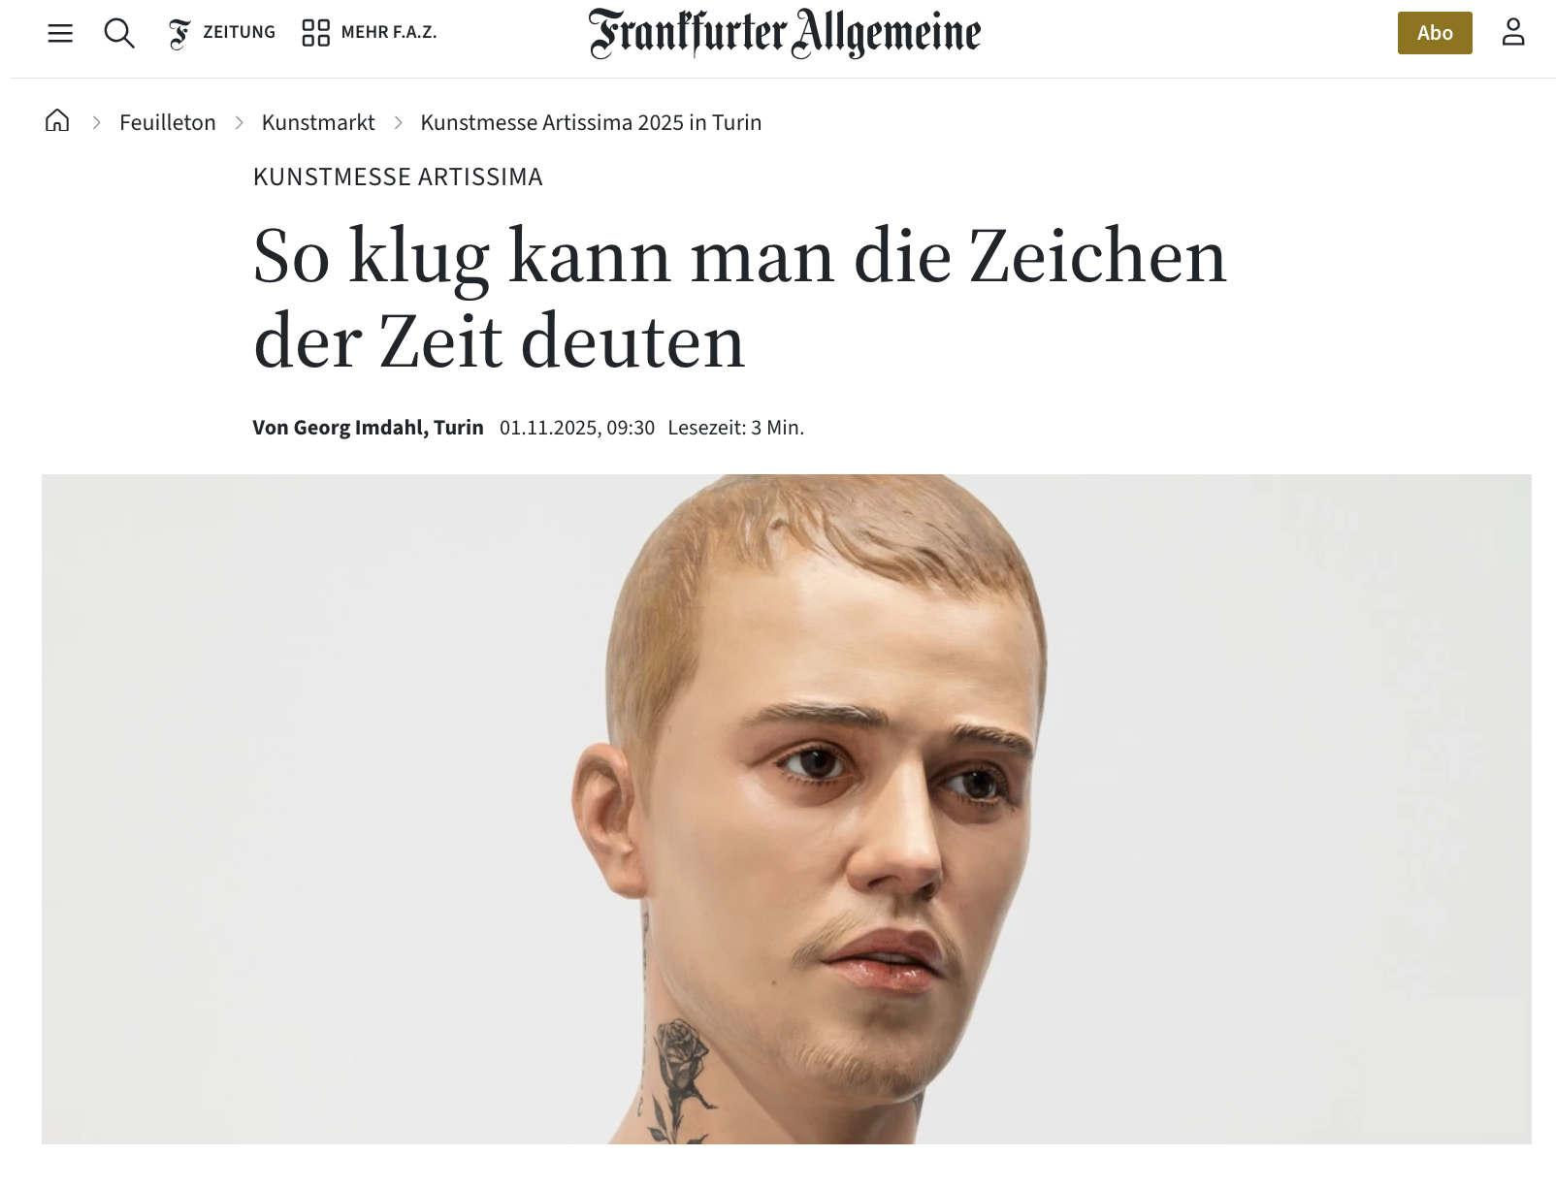This screenshot has width=1556, height=1188.
Task: Open the article's main sculpture image
Action: tap(786, 809)
